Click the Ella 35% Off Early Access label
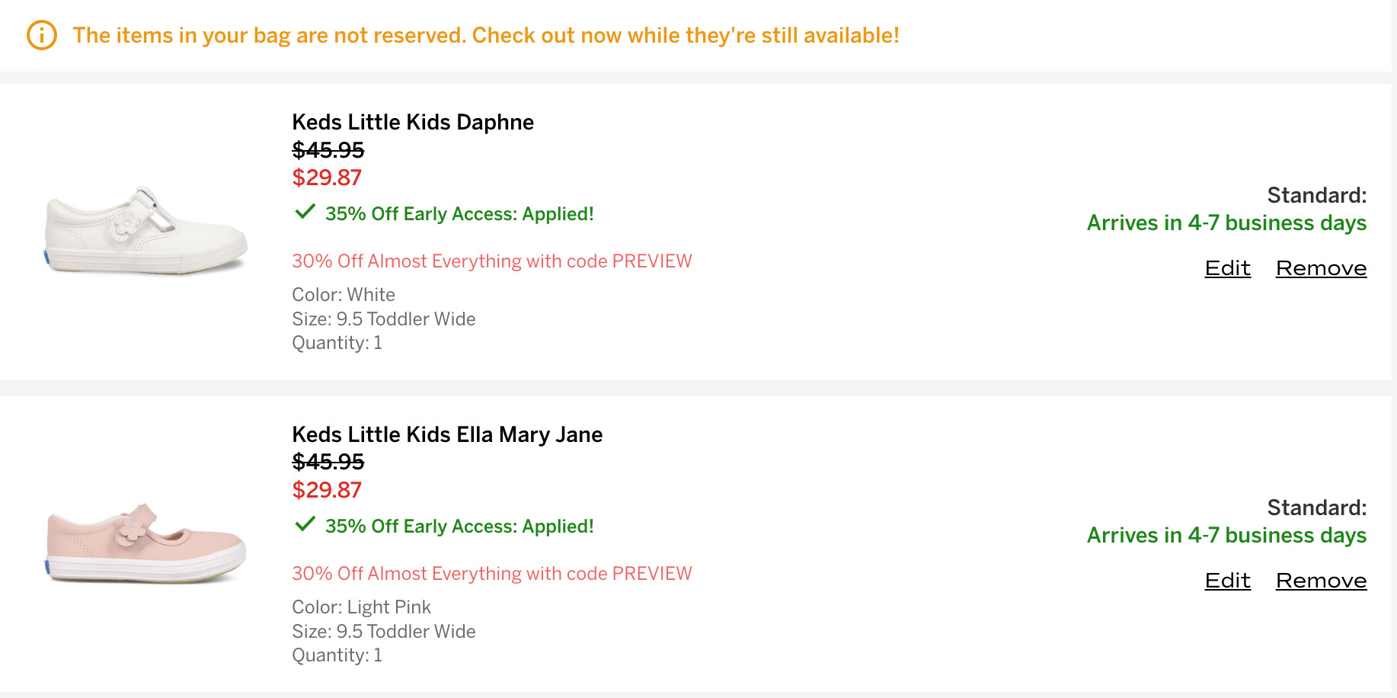 click(459, 527)
